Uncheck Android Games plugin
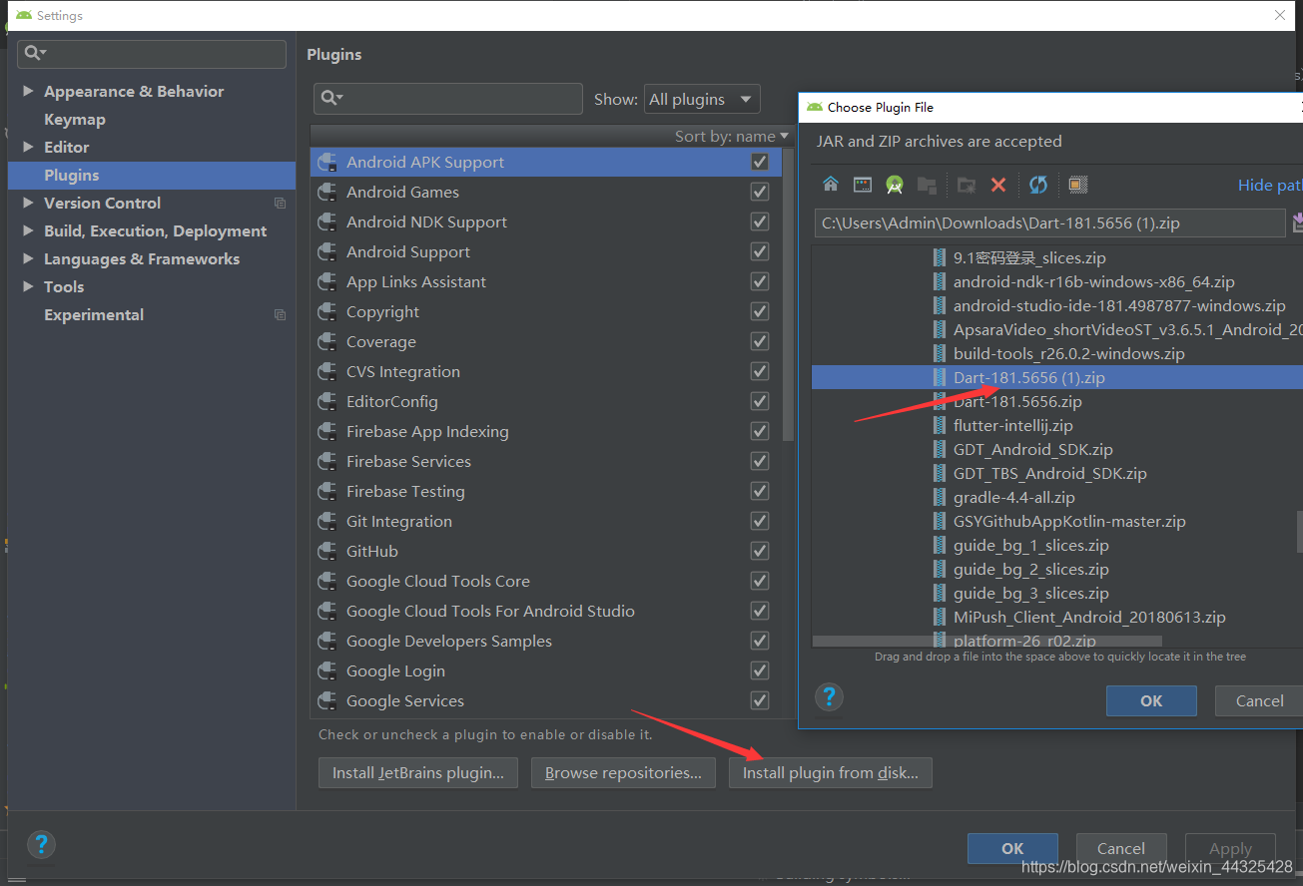Image resolution: width=1303 pixels, height=886 pixels. 760,192
